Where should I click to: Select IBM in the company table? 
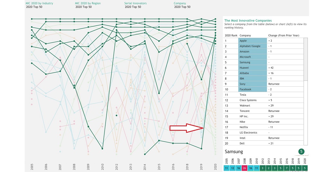pyautogui.click(x=252, y=78)
